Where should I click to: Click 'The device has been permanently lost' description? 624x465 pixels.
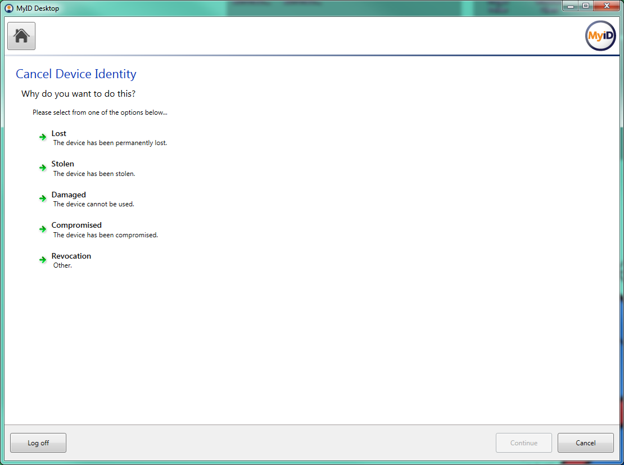[x=110, y=143]
